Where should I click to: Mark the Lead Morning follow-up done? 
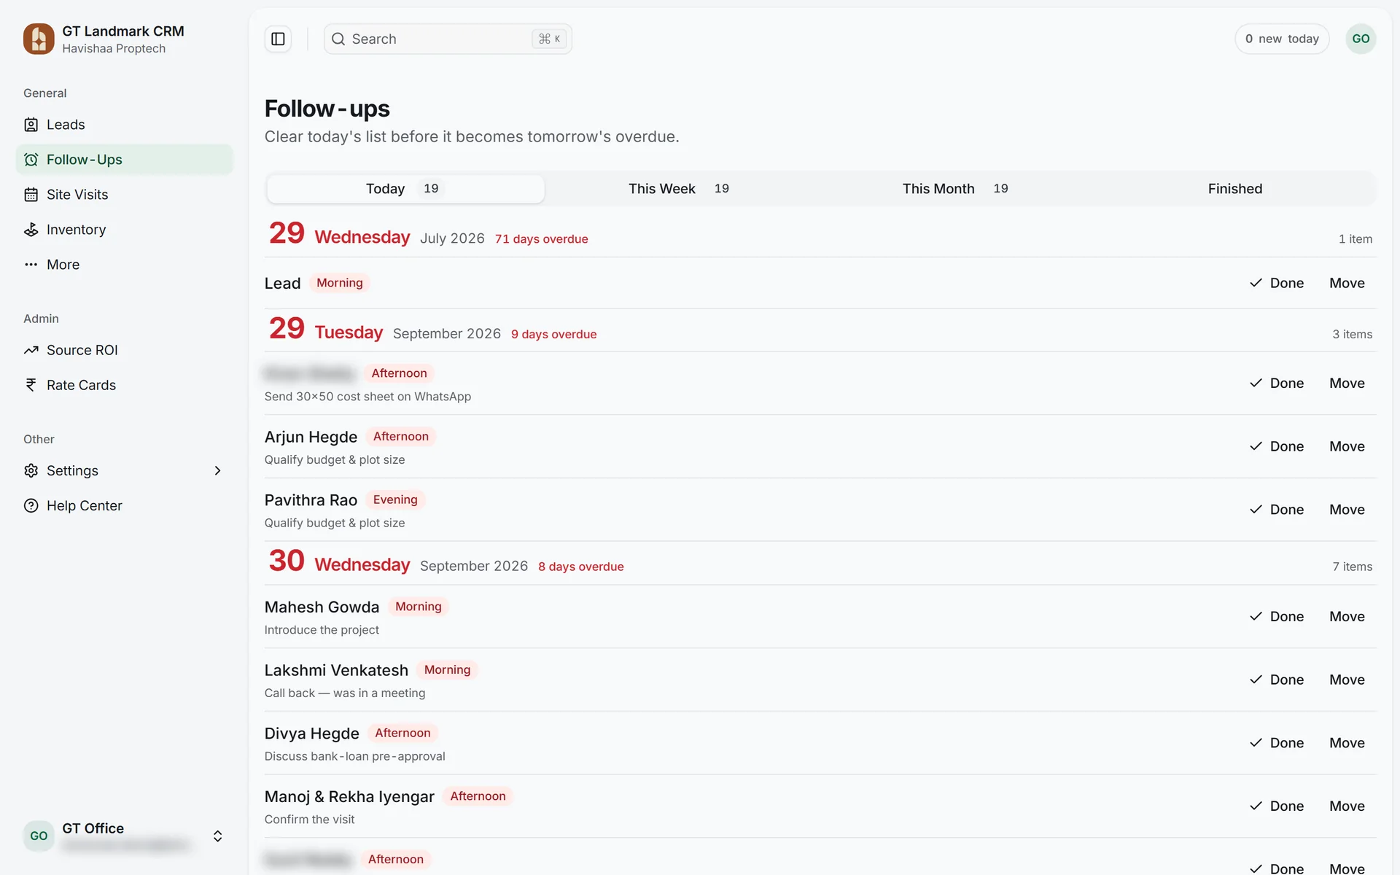(1277, 283)
